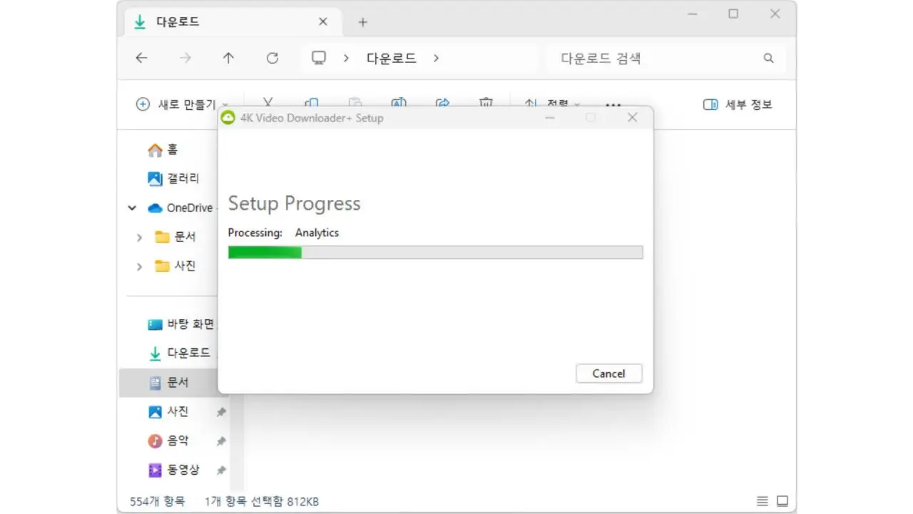Click the 4K Video Downloader+ Setup title icon
913x514 pixels.
228,118
